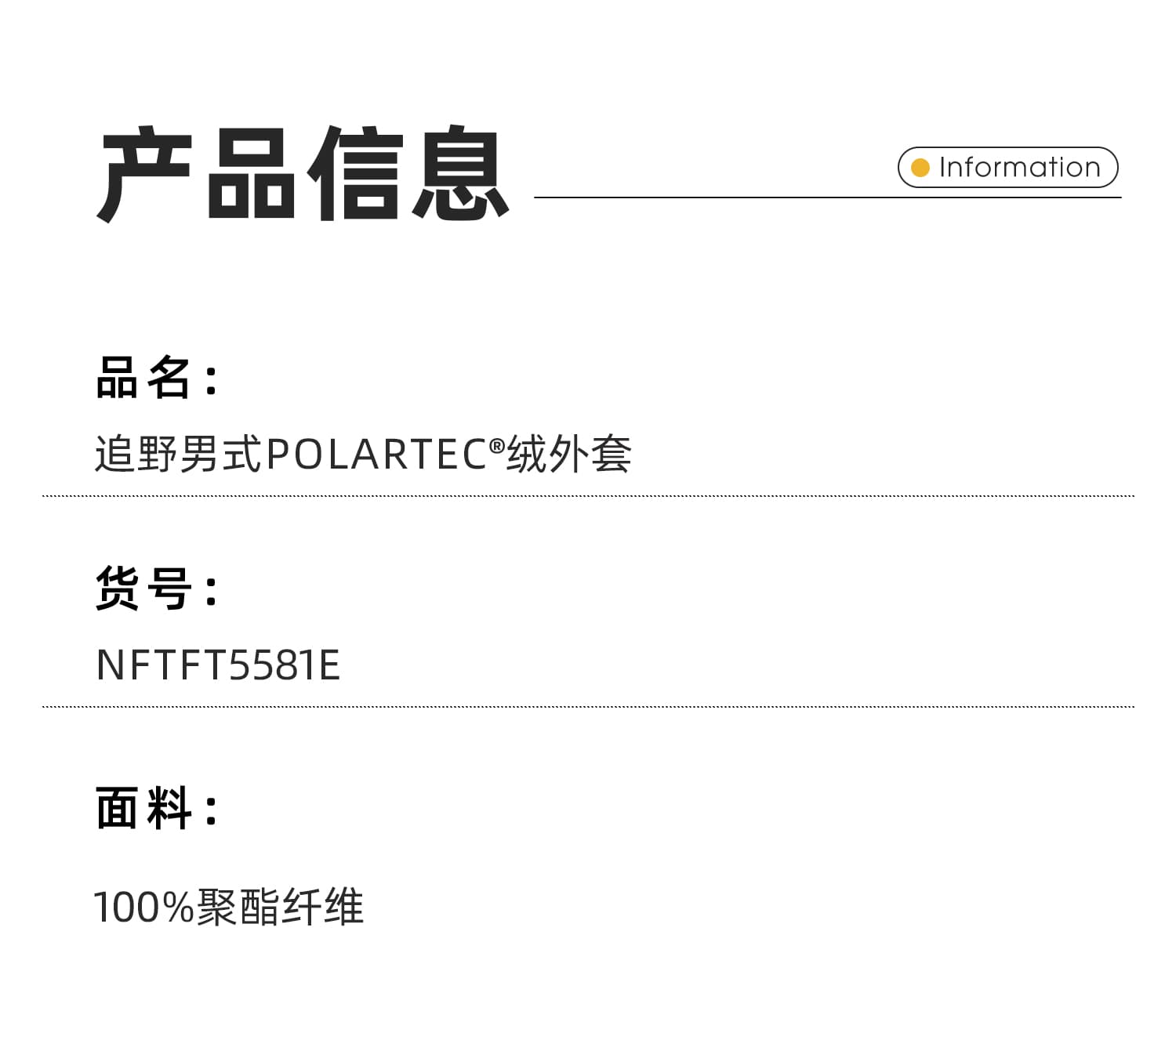
Task: Click the colon after 品名
Action: [210, 379]
